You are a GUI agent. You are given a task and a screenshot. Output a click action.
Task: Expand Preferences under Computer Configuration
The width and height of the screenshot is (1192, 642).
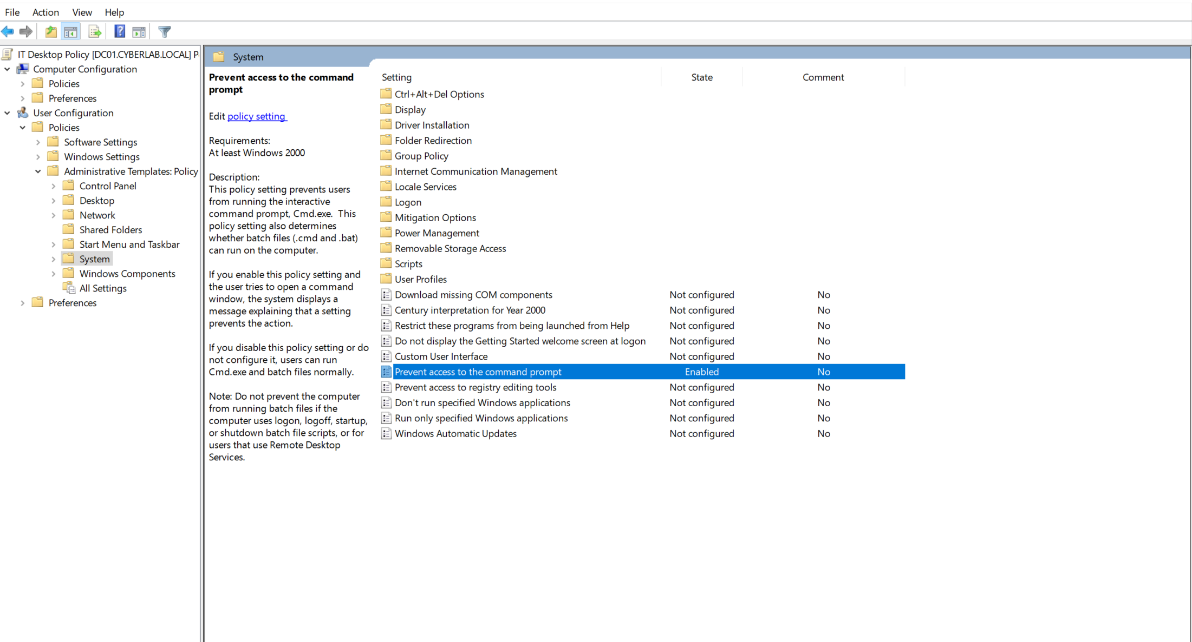click(23, 98)
